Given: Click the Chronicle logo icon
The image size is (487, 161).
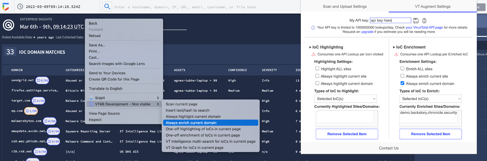Looking at the screenshot, I should click(5, 7).
